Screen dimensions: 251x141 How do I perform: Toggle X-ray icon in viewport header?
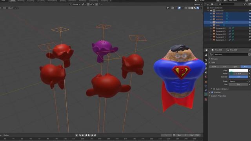pos(186,8)
